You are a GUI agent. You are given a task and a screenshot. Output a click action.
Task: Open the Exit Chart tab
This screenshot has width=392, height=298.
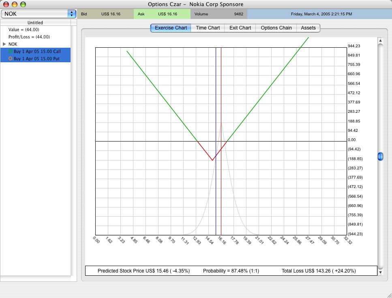[x=240, y=28]
